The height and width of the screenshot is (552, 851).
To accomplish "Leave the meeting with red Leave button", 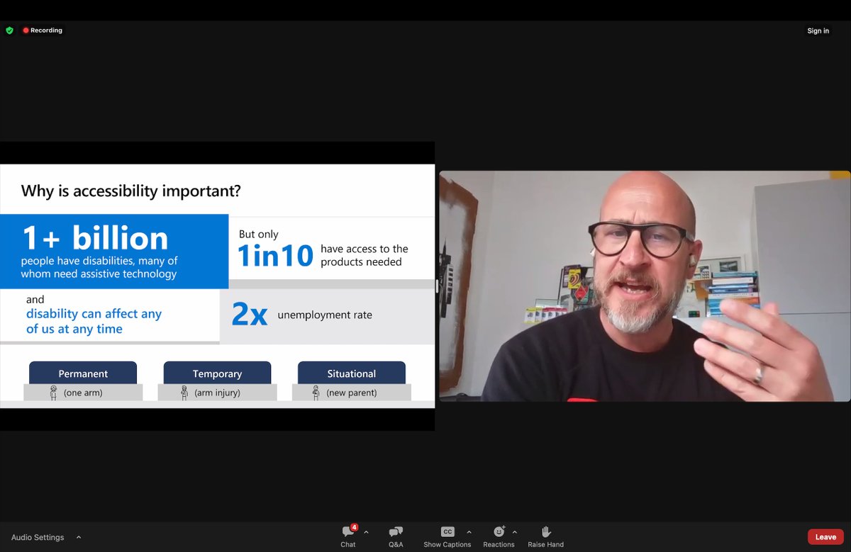I will tap(825, 537).
